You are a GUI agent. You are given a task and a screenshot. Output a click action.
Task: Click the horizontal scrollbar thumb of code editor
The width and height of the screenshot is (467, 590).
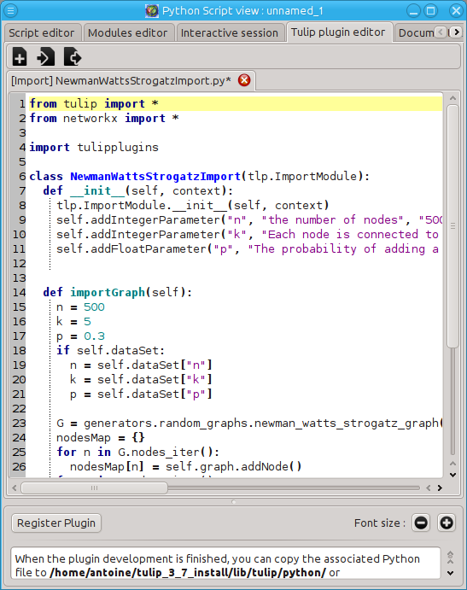point(95,488)
